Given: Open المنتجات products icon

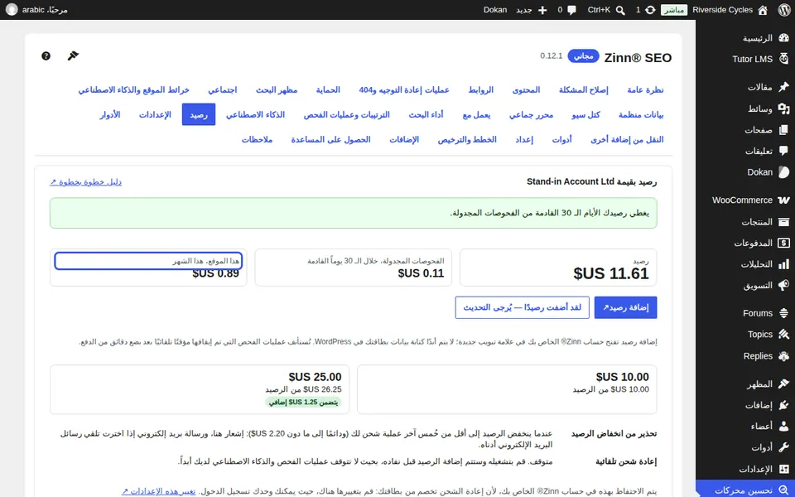Looking at the screenshot, I should pos(784,222).
